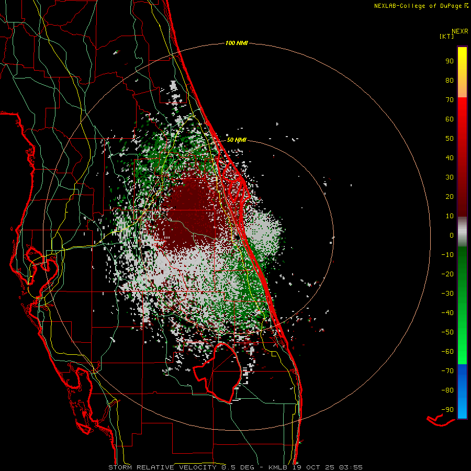
Task: Click the NEXR label above color scale
Action: 460,31
